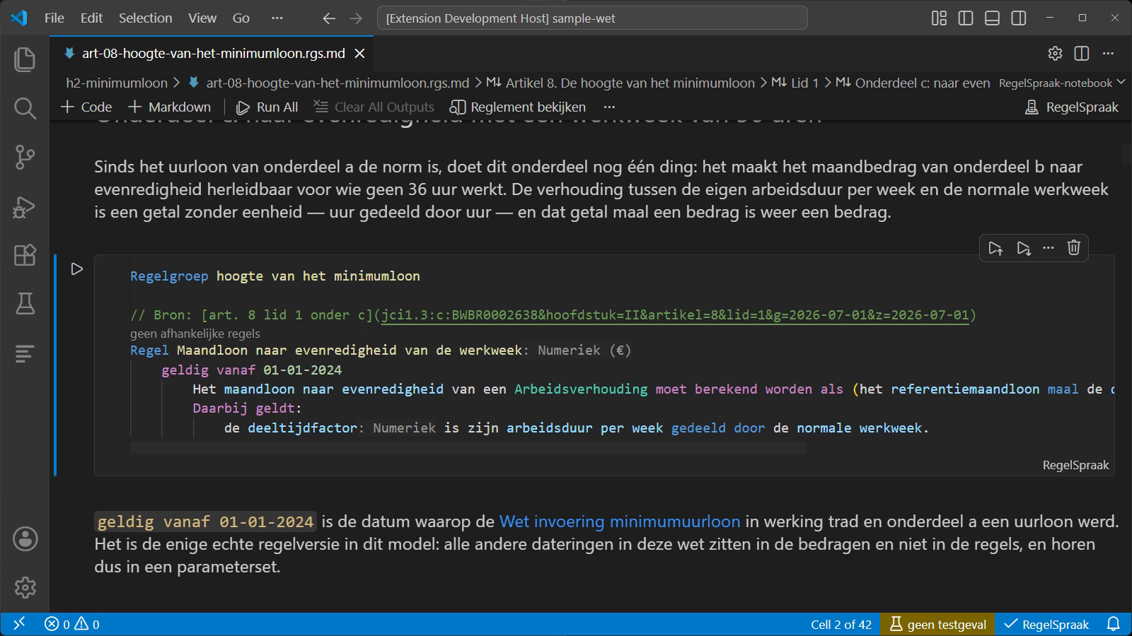Click Onderdeel c breadcrumb segment
The image size is (1132, 636).
tap(913, 83)
